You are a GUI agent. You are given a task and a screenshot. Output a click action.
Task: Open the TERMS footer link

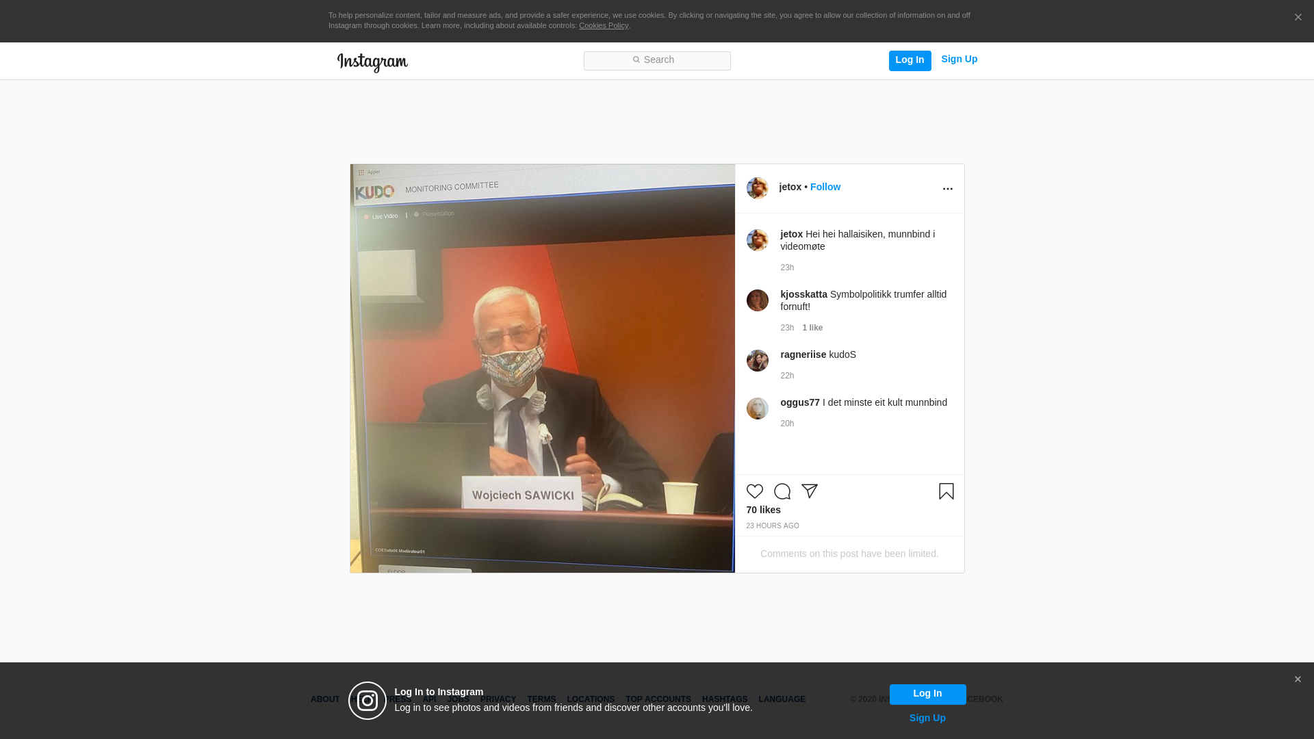[x=541, y=699]
